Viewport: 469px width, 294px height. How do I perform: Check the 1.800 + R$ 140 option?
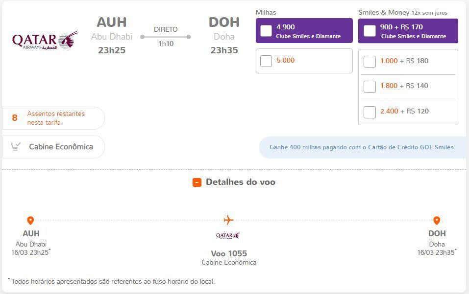point(370,87)
